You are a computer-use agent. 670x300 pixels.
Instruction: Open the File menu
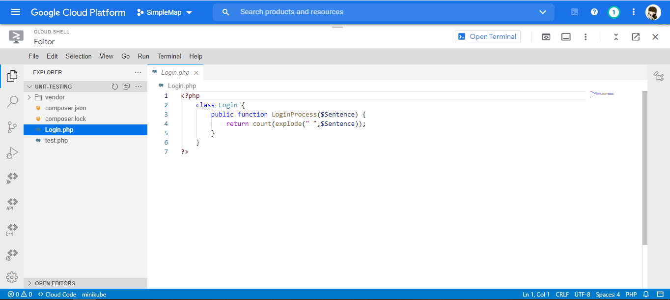point(33,56)
